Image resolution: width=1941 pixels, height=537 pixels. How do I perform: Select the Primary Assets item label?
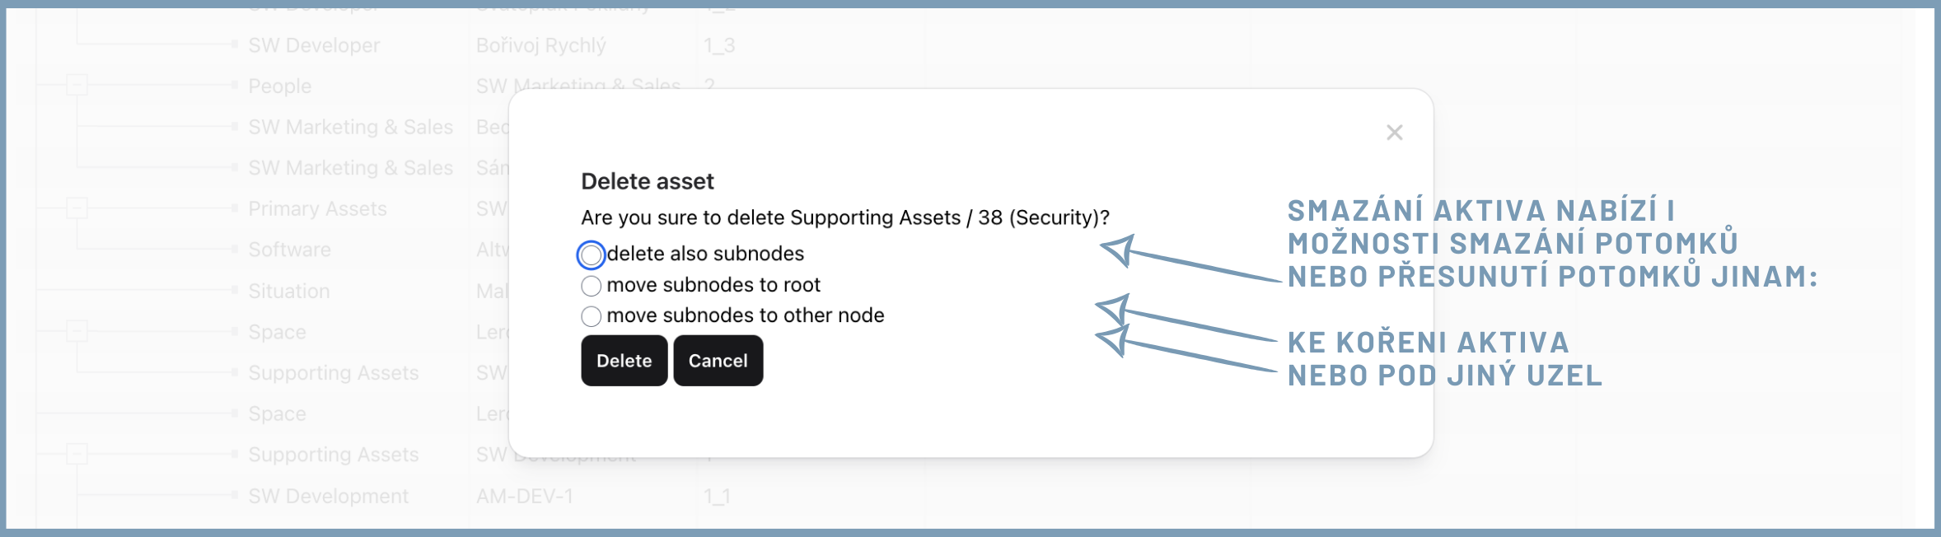coord(317,208)
